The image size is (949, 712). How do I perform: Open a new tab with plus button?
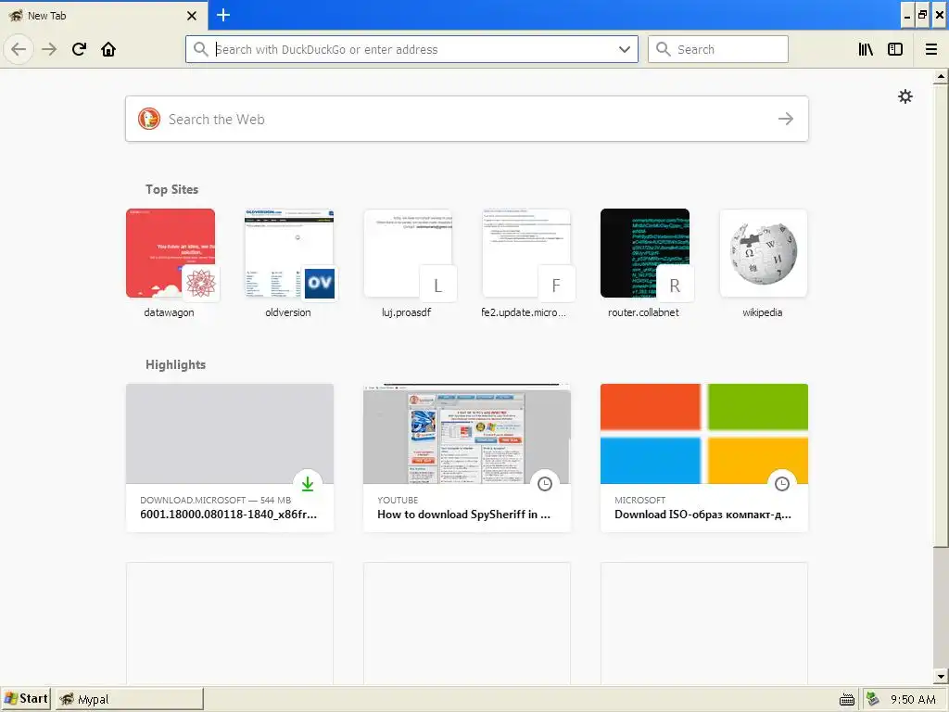222,15
